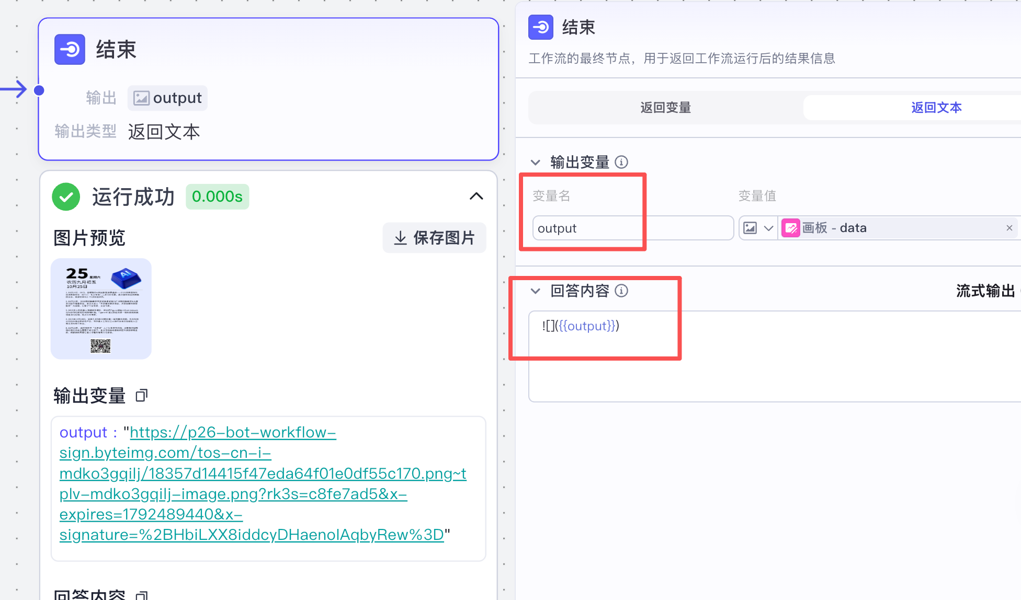1021x600 pixels.
Task: Open the 回答内容 info tooltip icon
Action: [x=621, y=291]
